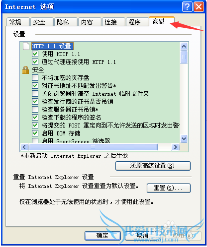
Task: Click the vertical scrollbar thumb
Action: (184, 57)
